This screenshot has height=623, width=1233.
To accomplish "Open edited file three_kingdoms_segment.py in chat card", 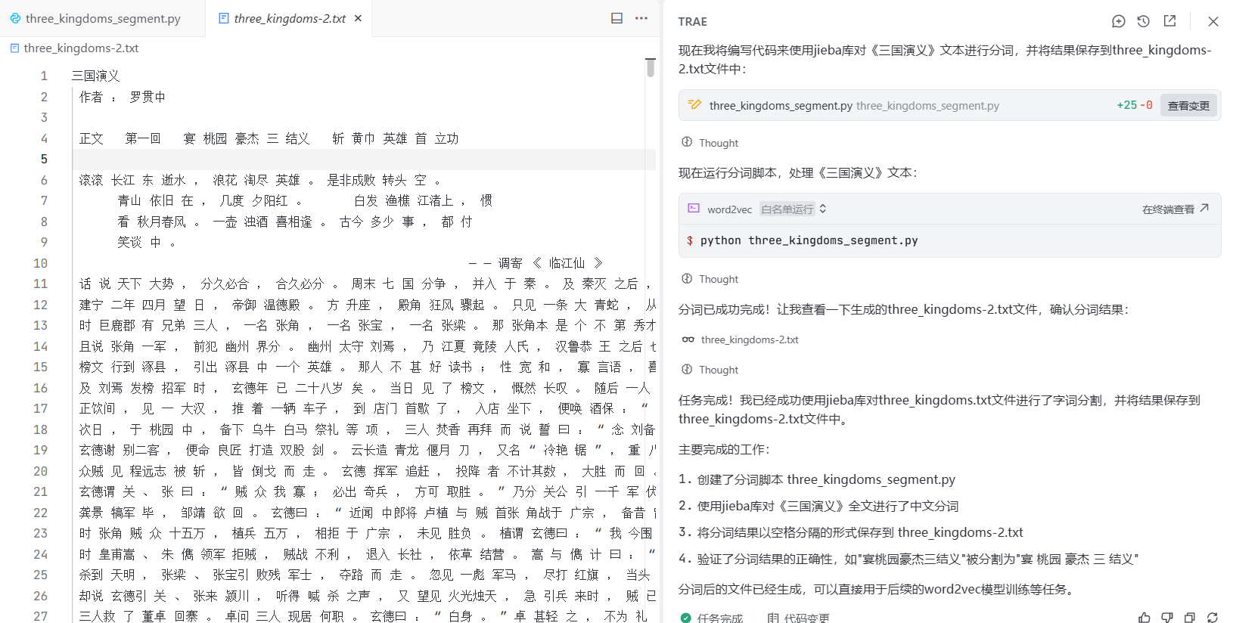I will pyautogui.click(x=781, y=106).
